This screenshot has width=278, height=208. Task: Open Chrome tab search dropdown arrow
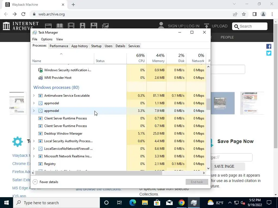click(x=234, y=4)
